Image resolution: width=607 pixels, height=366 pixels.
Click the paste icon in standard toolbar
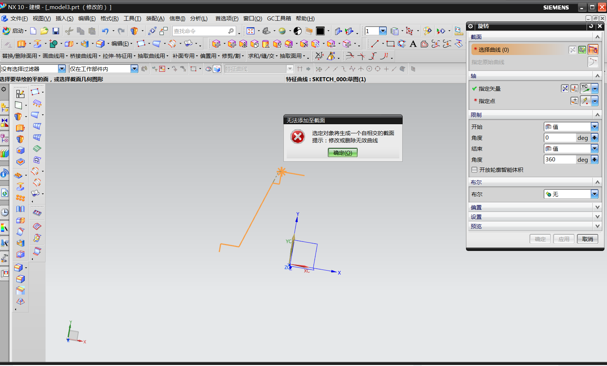click(92, 31)
